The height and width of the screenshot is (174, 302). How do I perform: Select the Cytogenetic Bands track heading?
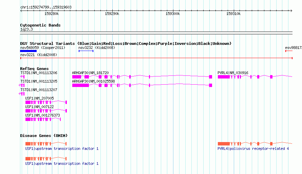40,25
